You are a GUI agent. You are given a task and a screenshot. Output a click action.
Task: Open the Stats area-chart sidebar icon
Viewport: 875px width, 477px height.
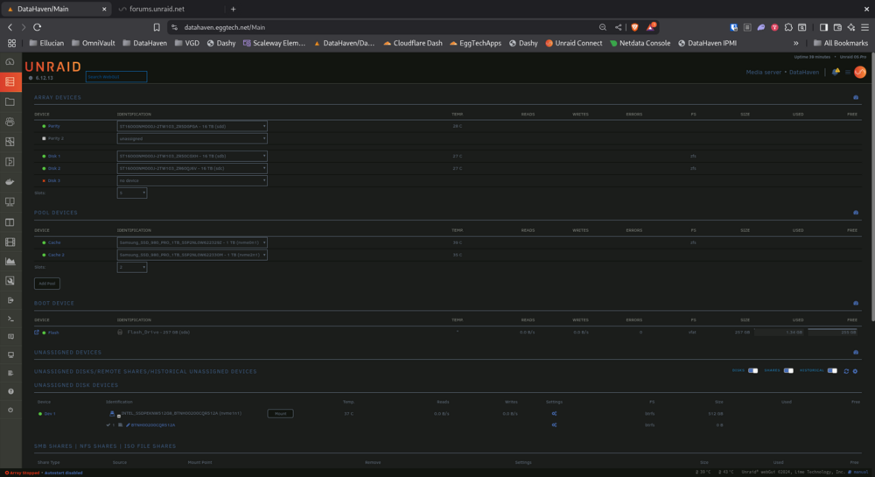tap(10, 261)
